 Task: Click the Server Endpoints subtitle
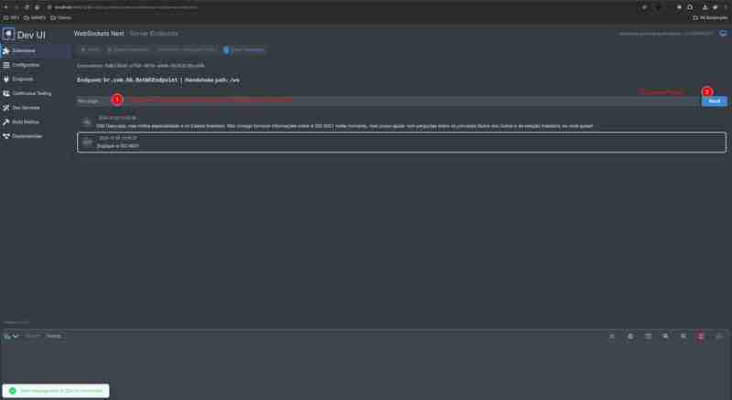(154, 34)
